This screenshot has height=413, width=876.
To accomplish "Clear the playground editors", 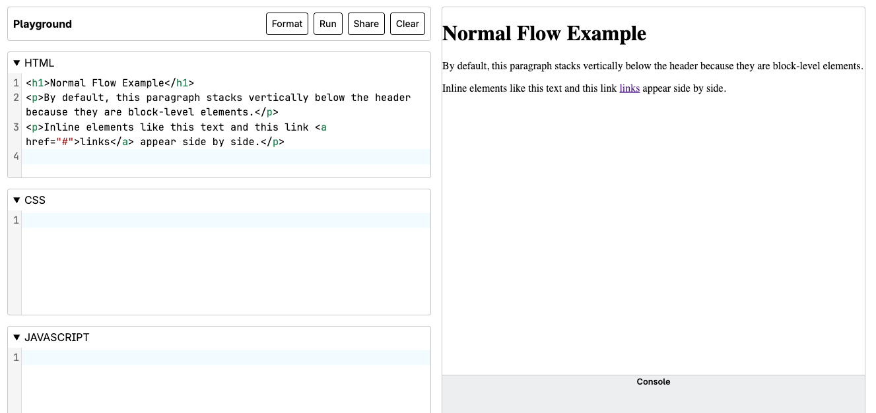I will [407, 24].
